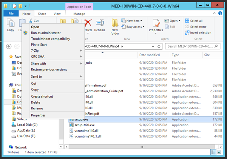Open the Help question mark icon
The height and width of the screenshot is (159, 227).
click(x=220, y=13)
